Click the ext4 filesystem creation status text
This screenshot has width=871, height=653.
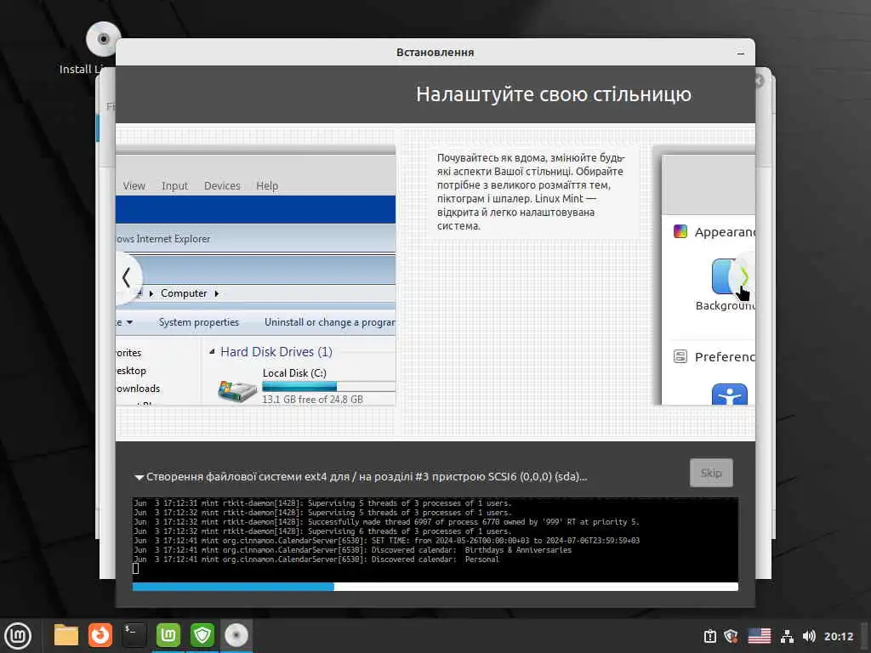point(367,476)
